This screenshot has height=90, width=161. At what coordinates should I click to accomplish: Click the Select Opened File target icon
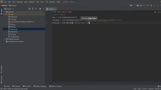click(30, 9)
